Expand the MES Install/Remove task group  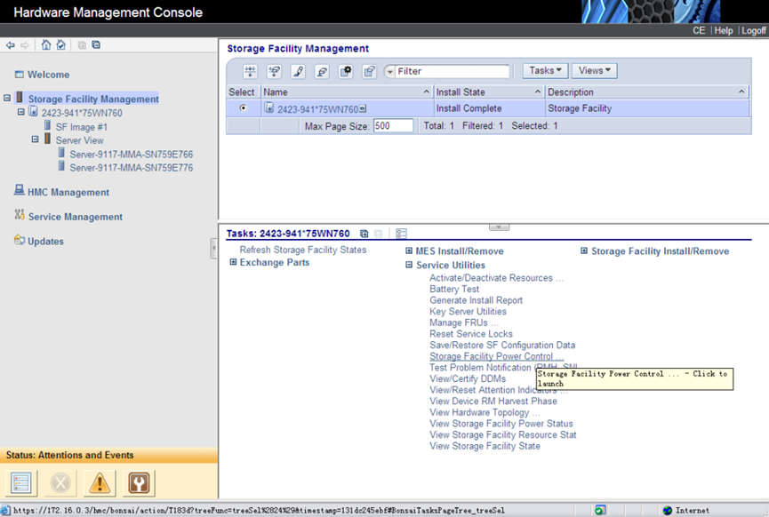point(409,251)
